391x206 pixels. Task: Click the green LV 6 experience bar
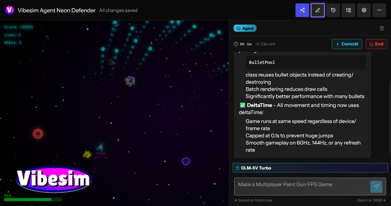click(33, 200)
